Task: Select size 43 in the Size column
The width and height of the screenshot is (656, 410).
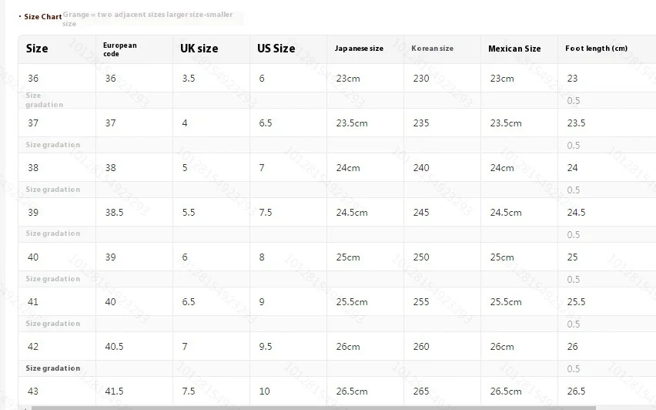Action: [x=33, y=391]
